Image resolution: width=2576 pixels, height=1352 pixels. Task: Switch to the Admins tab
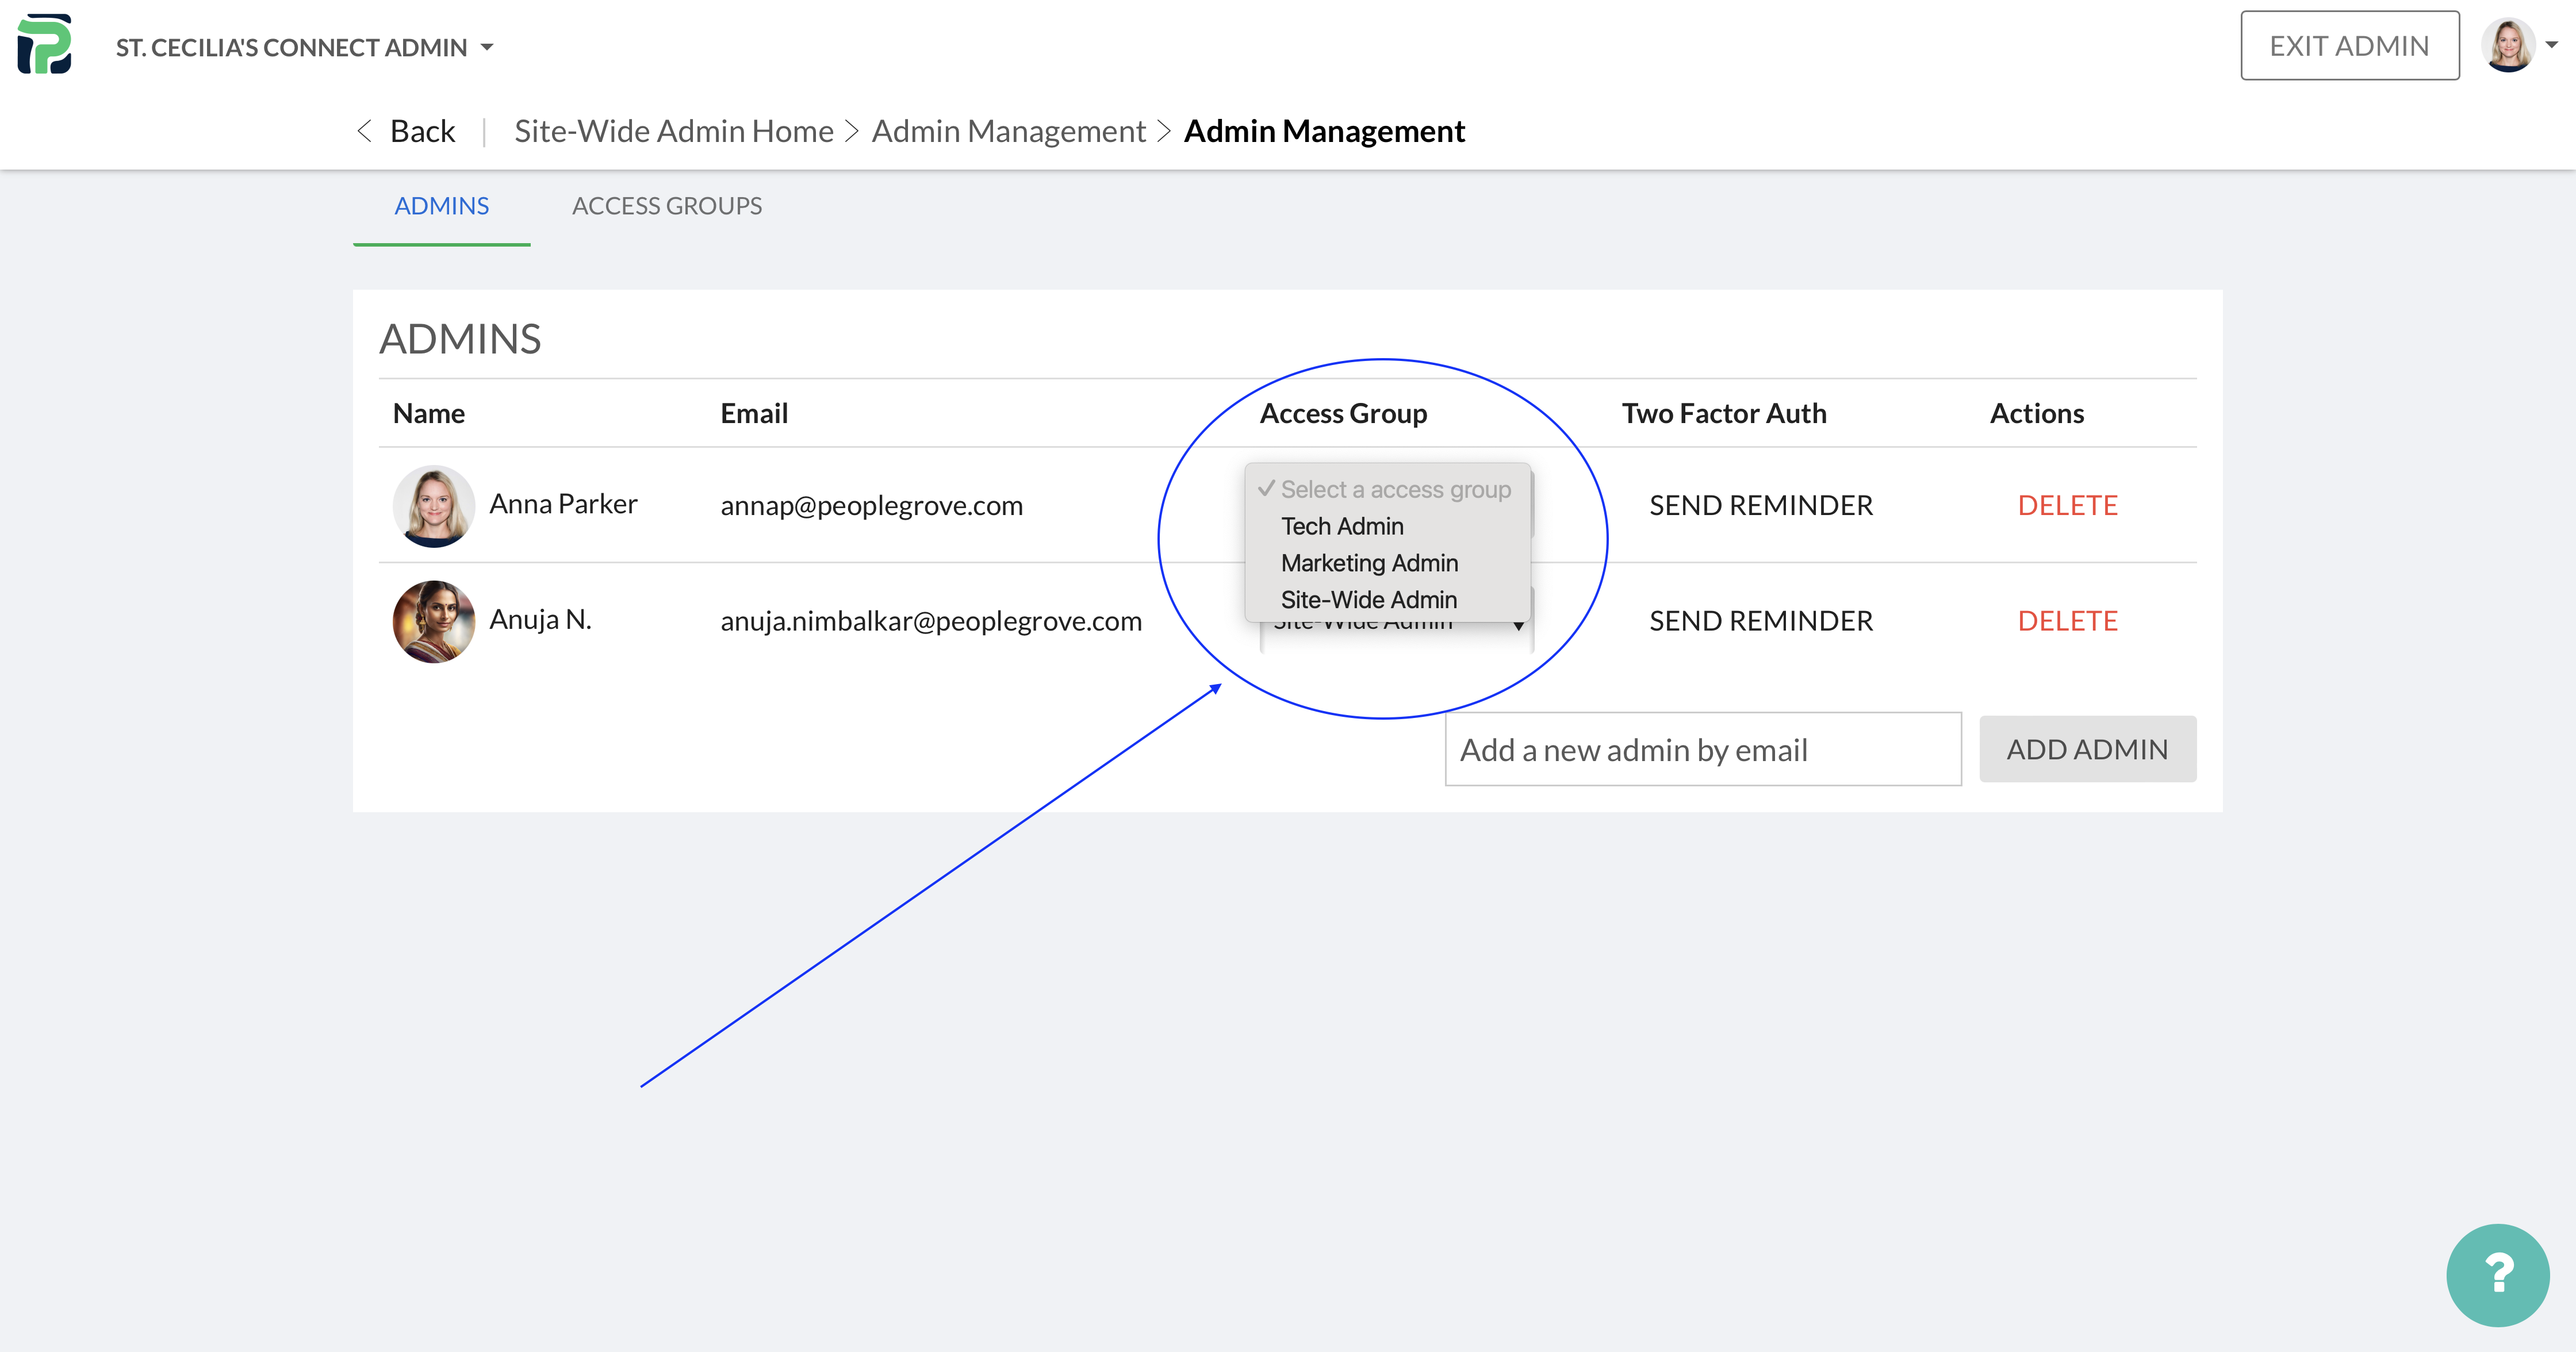pyautogui.click(x=441, y=206)
